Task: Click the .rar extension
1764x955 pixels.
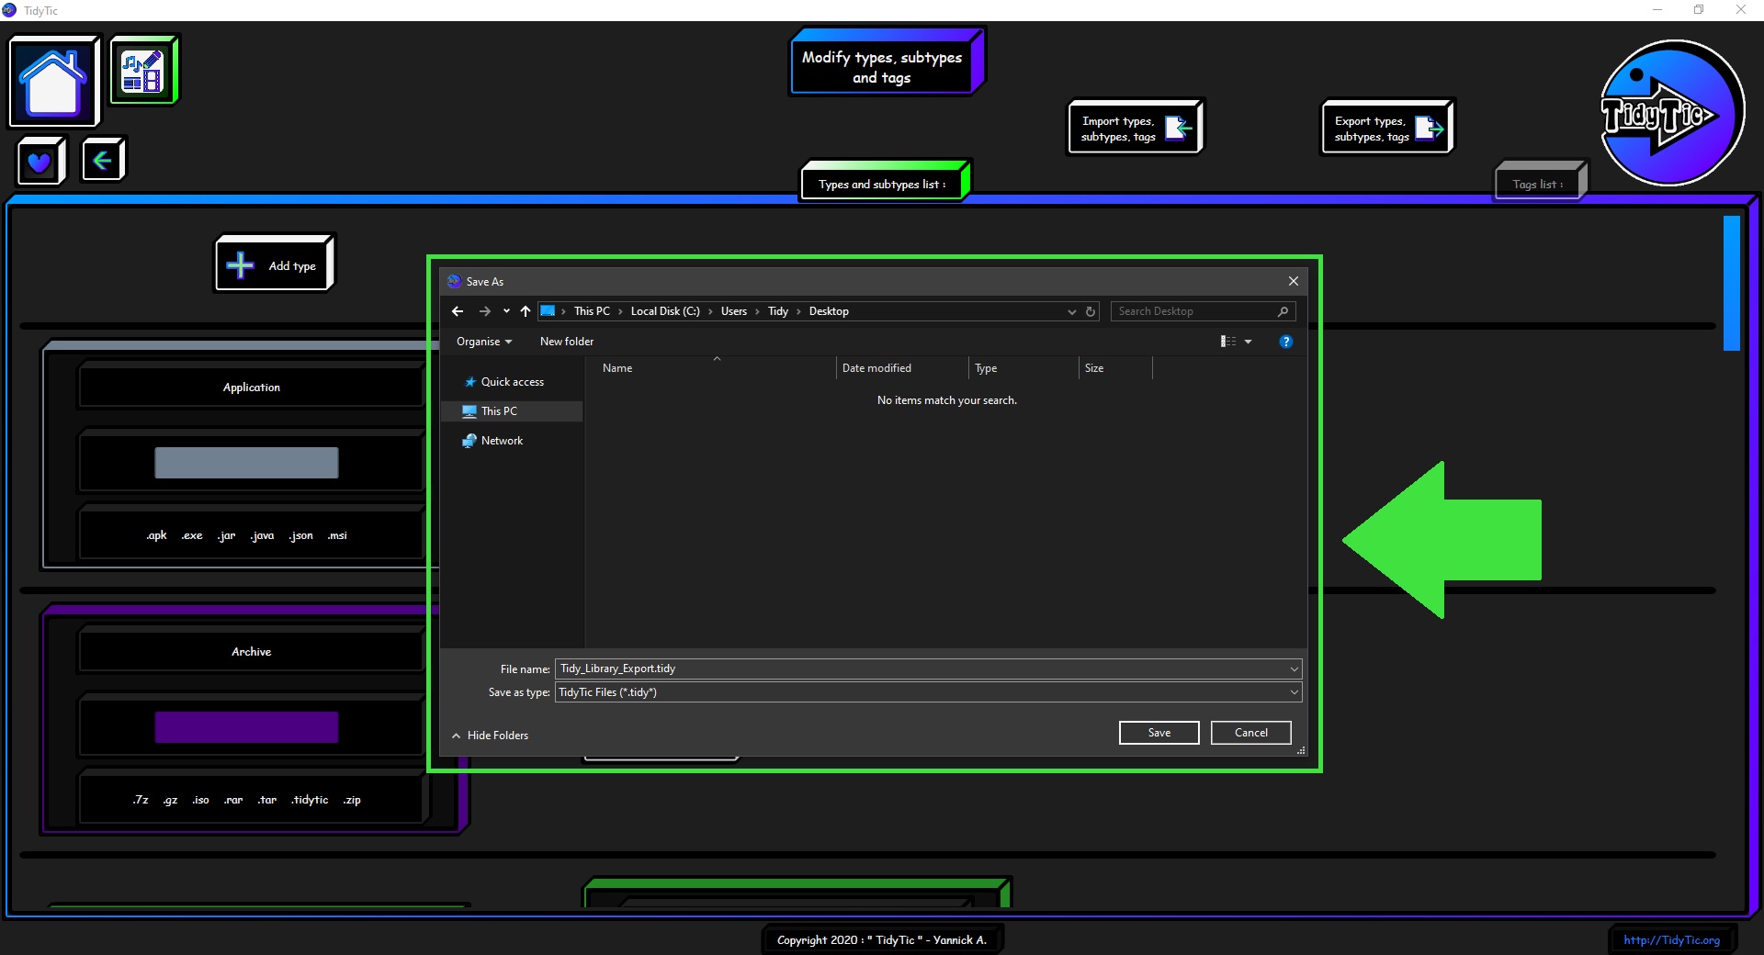Action: (233, 800)
